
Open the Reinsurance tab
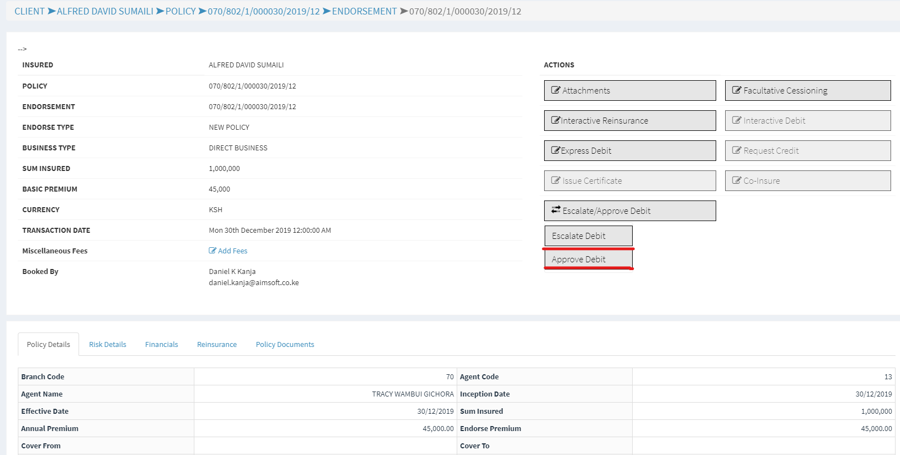click(x=217, y=344)
